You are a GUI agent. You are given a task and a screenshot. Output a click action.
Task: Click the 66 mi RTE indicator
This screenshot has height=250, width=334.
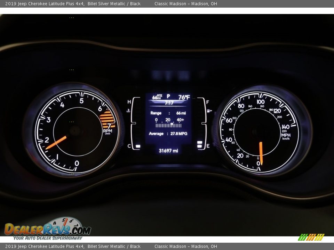157,97
